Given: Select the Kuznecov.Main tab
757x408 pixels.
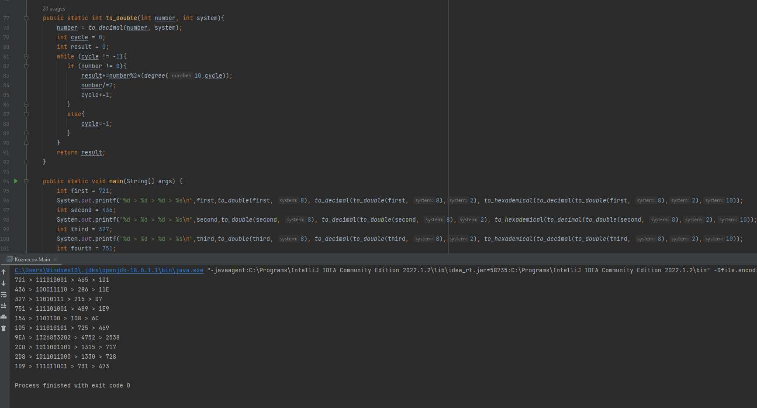Looking at the screenshot, I should (32, 259).
